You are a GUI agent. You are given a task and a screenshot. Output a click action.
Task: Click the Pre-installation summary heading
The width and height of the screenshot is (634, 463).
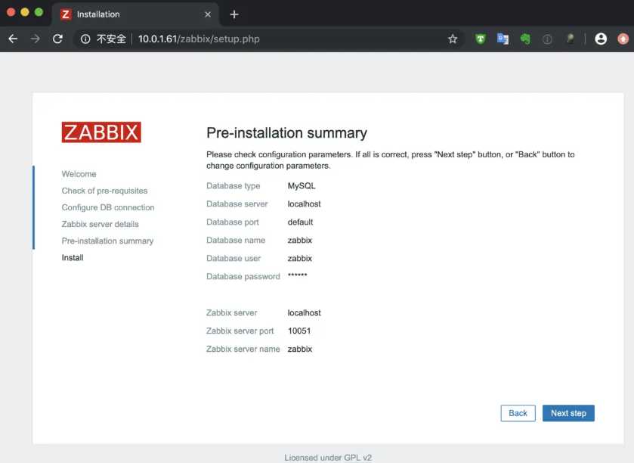coord(286,132)
